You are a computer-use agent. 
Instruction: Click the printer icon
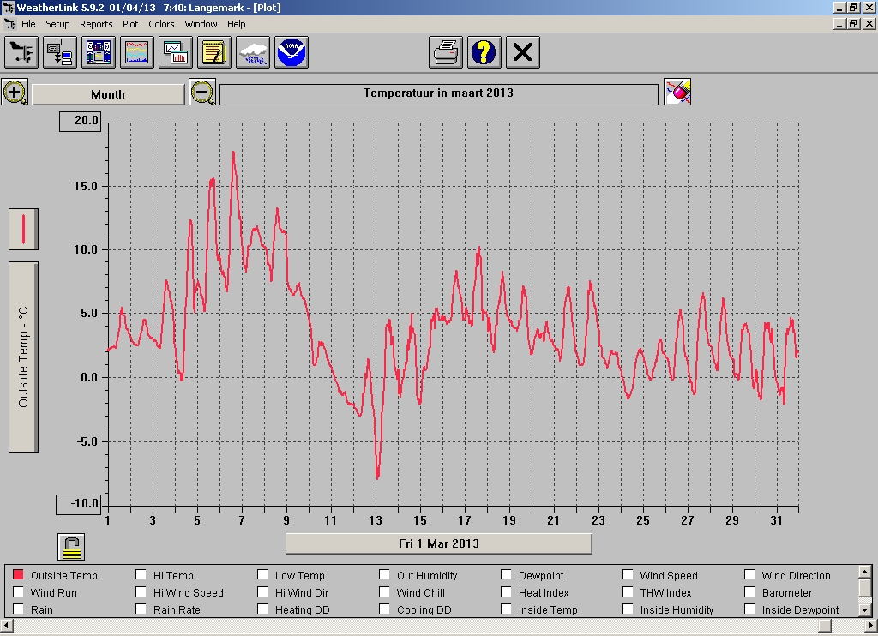coord(446,52)
